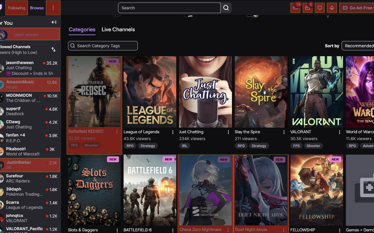This screenshot has width=374, height=233.
Task: Click the Go Ad-Free button
Action: [x=357, y=8]
